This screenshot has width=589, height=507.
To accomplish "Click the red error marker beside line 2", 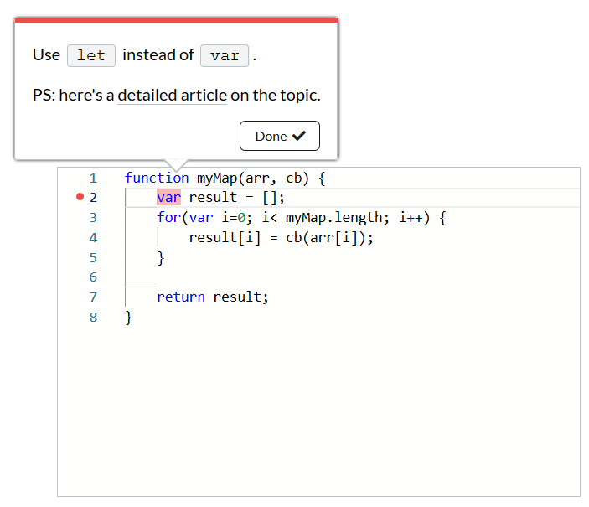I will coord(80,198).
